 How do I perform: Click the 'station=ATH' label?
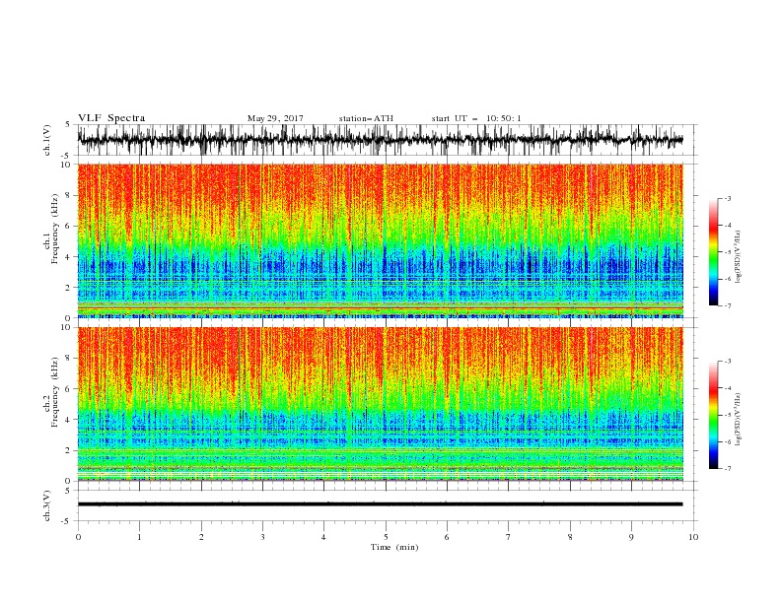click(366, 118)
